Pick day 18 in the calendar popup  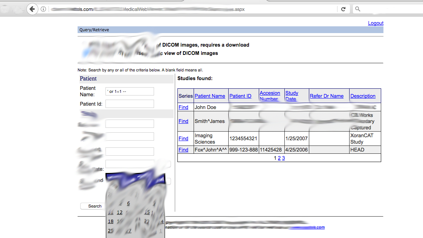coord(111,221)
